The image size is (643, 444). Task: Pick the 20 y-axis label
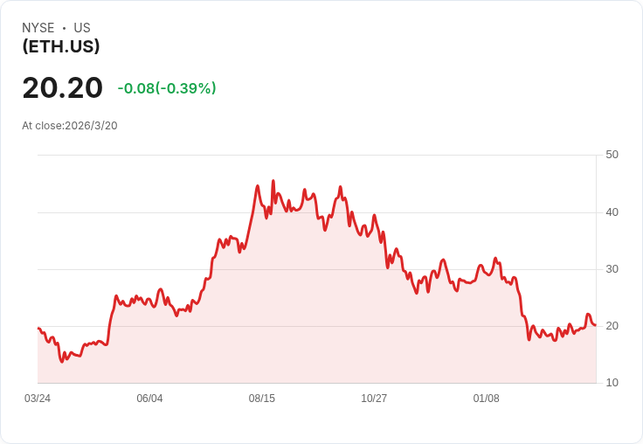point(612,325)
